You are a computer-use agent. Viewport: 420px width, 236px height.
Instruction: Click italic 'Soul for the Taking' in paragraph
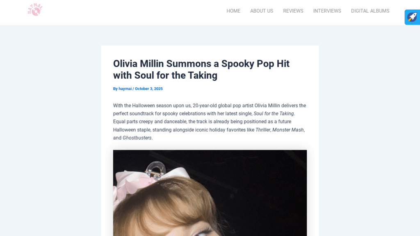[274, 113]
